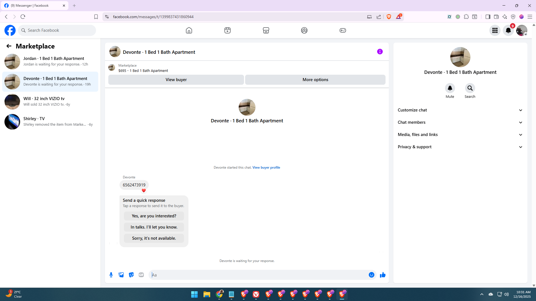
Task: Go to the Facebook Home feed icon
Action: (189, 30)
